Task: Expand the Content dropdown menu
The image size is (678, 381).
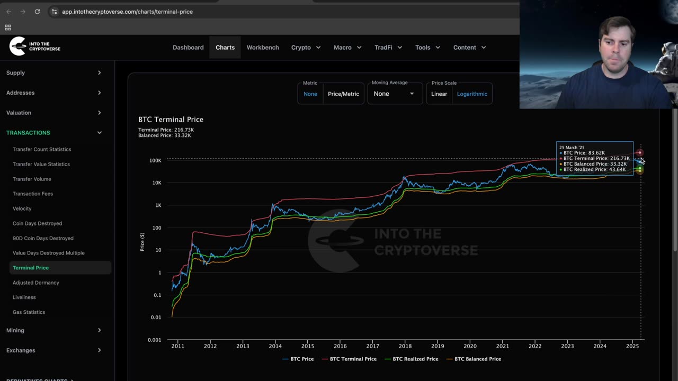Action: tap(470, 48)
